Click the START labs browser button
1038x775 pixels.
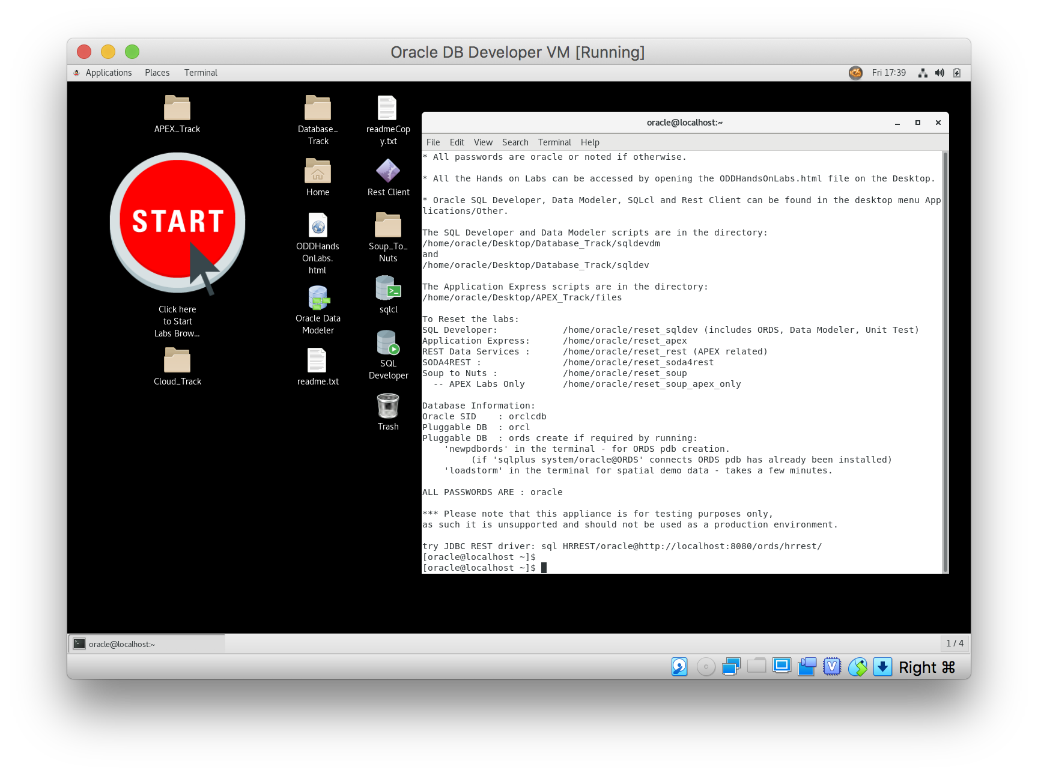(x=178, y=222)
